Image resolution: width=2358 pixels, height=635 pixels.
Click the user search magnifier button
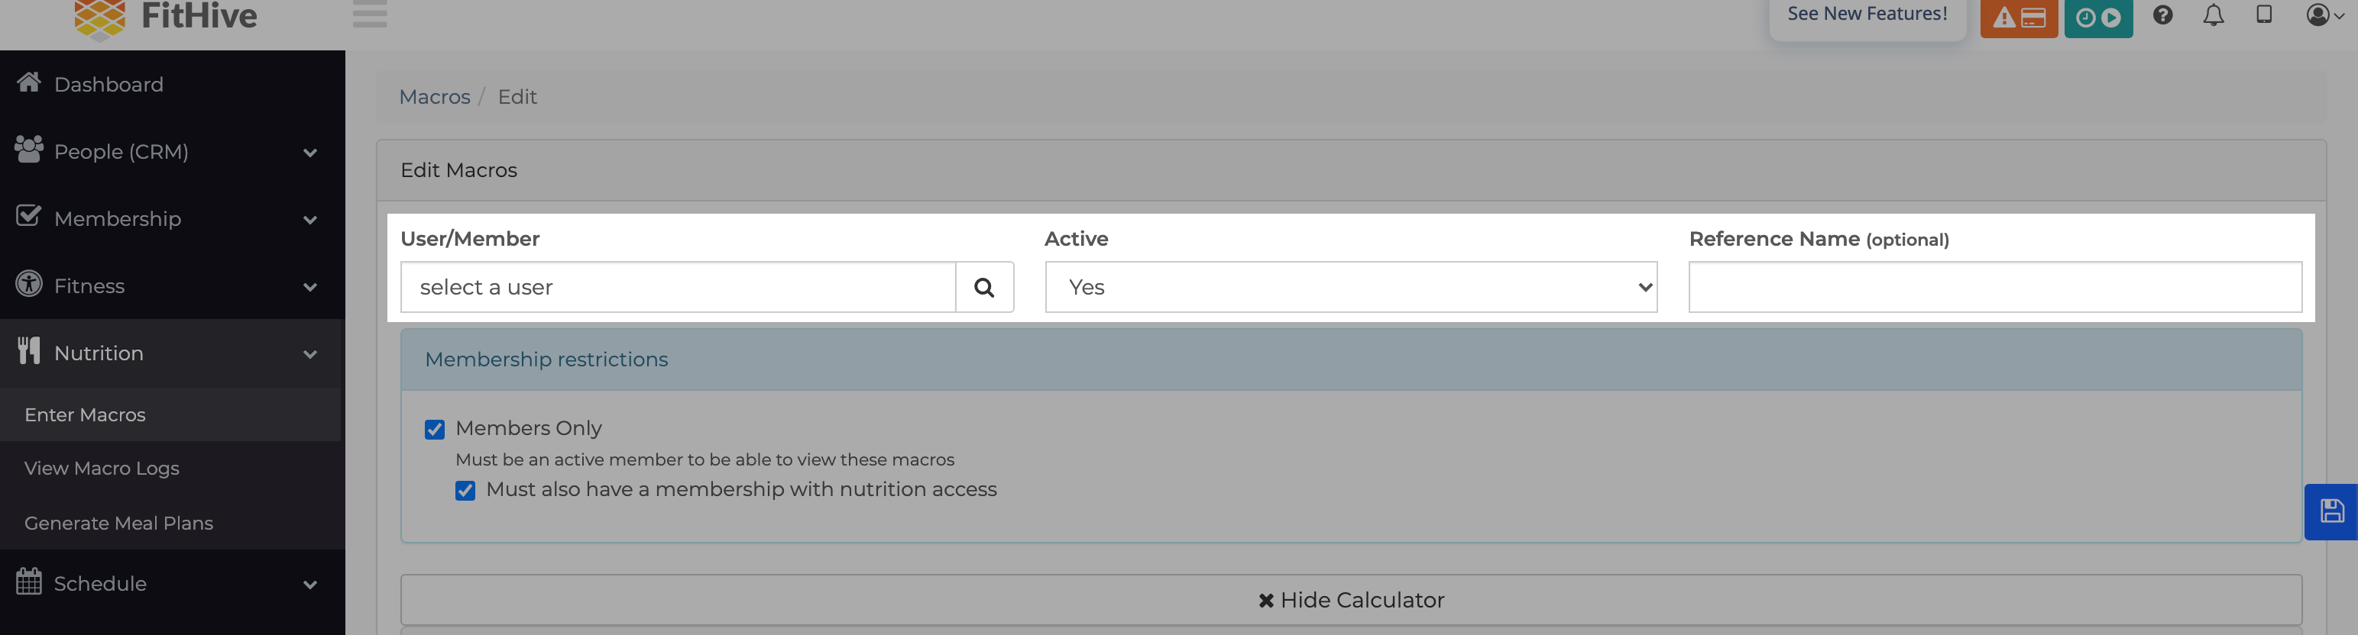[984, 287]
